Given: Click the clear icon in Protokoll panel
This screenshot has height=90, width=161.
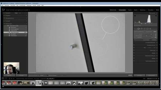Looking at the screenshot, I should pos(26,21).
